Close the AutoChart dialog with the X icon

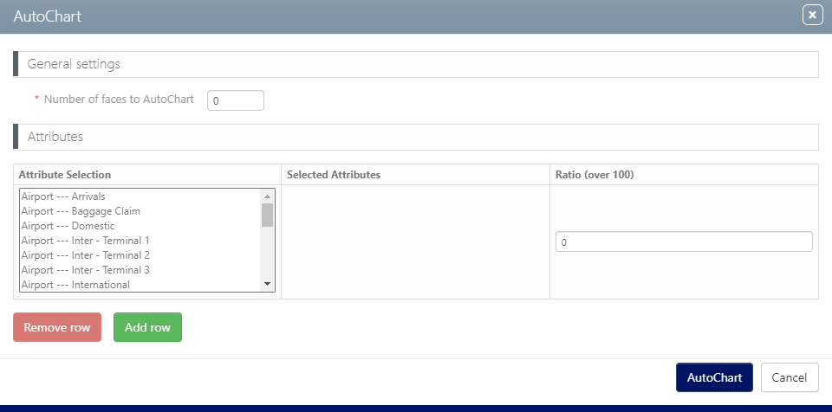coord(812,16)
